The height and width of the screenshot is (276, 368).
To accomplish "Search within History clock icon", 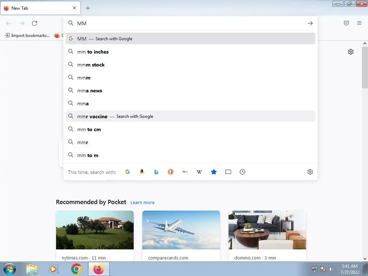I will pos(243,172).
